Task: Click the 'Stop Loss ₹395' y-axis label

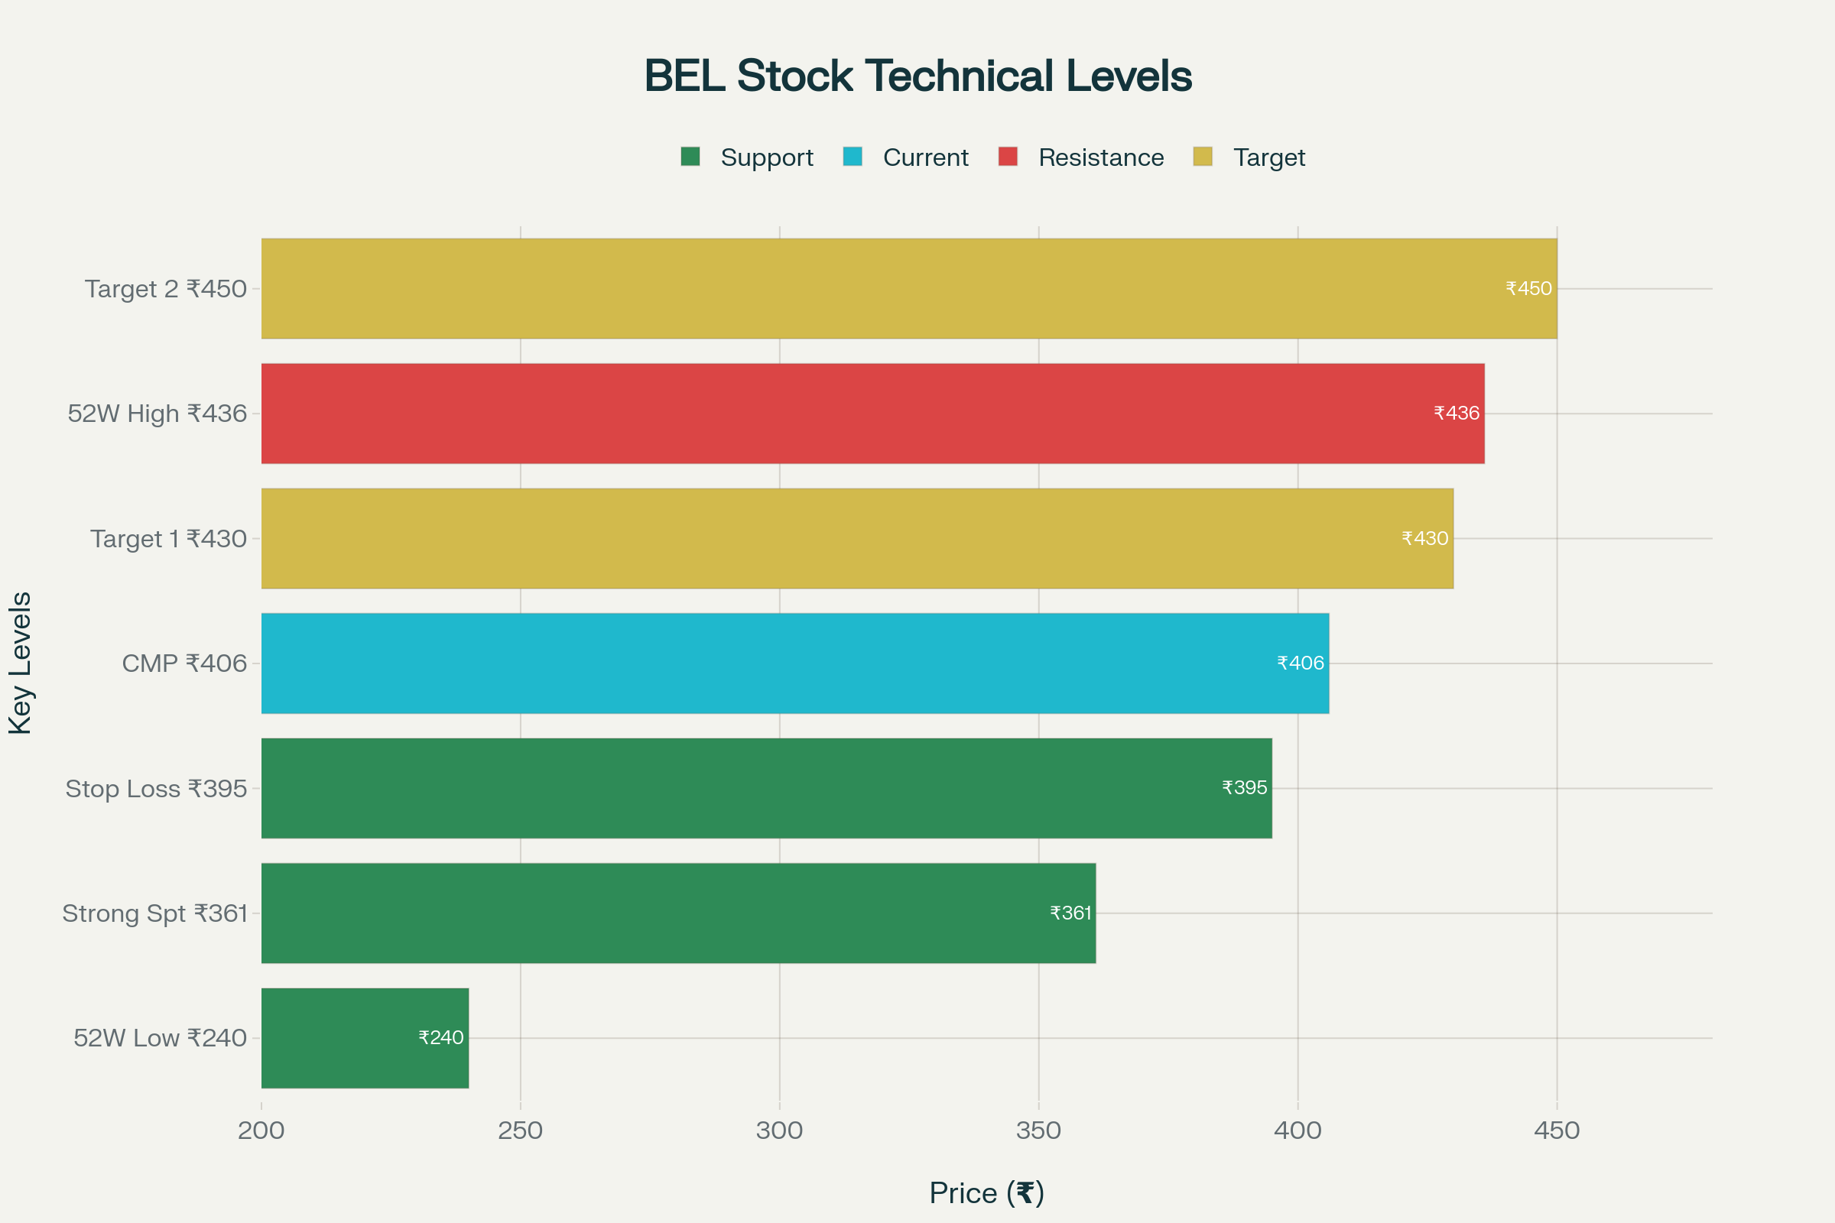Action: tap(156, 789)
